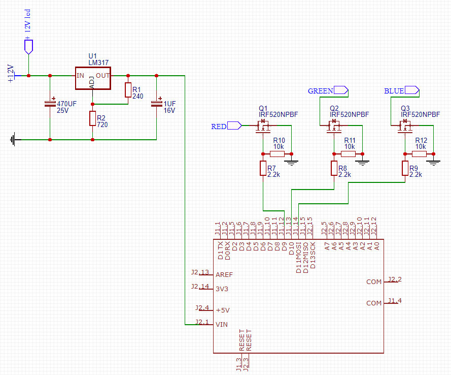451x375 pixels.
Task: Click resistor R7 2.2k symbol
Action: point(263,168)
